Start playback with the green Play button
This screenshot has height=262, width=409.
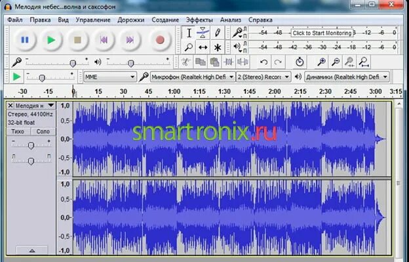[51, 40]
